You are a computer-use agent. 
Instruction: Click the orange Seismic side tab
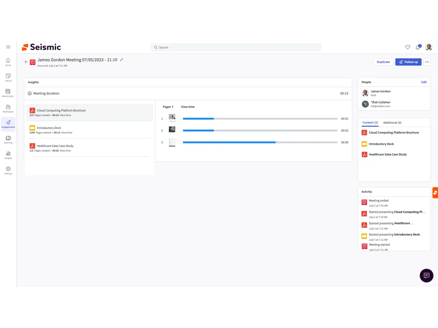tap(435, 193)
